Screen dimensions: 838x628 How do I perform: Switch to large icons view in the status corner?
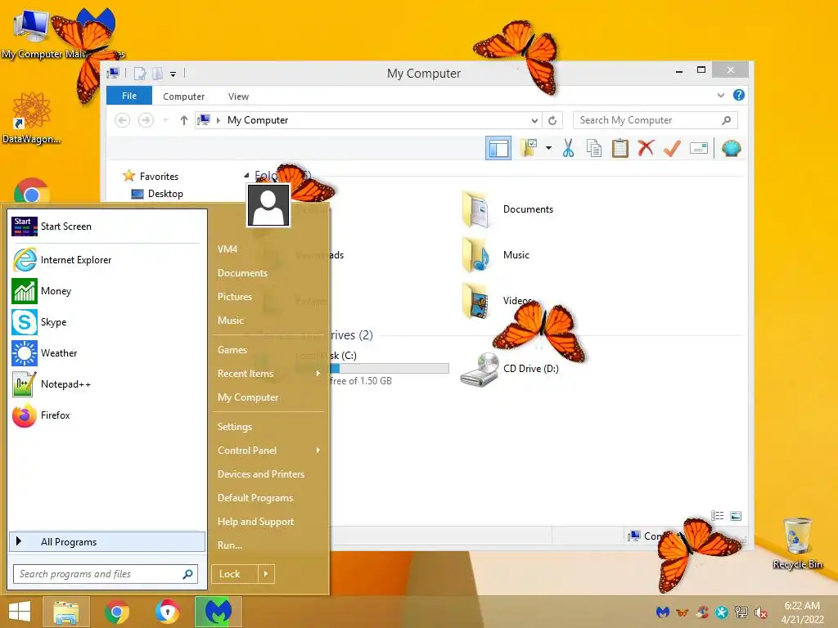click(x=736, y=516)
